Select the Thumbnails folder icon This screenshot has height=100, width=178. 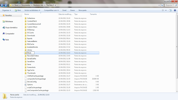click(x=26, y=73)
